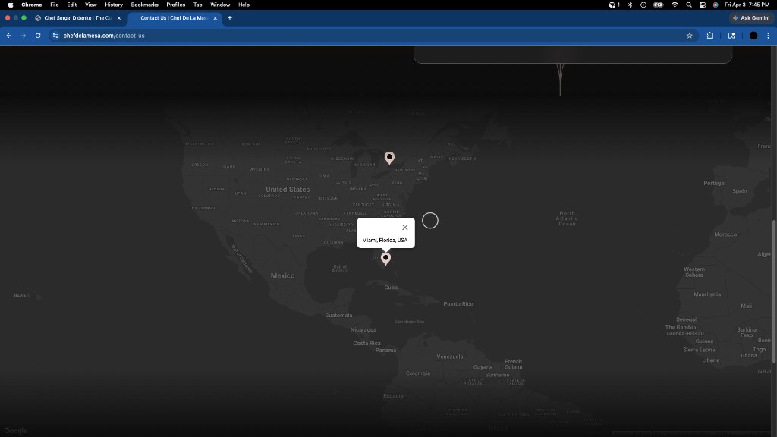The width and height of the screenshot is (777, 437).
Task: Open a new tab with the plus button
Action: click(x=230, y=17)
